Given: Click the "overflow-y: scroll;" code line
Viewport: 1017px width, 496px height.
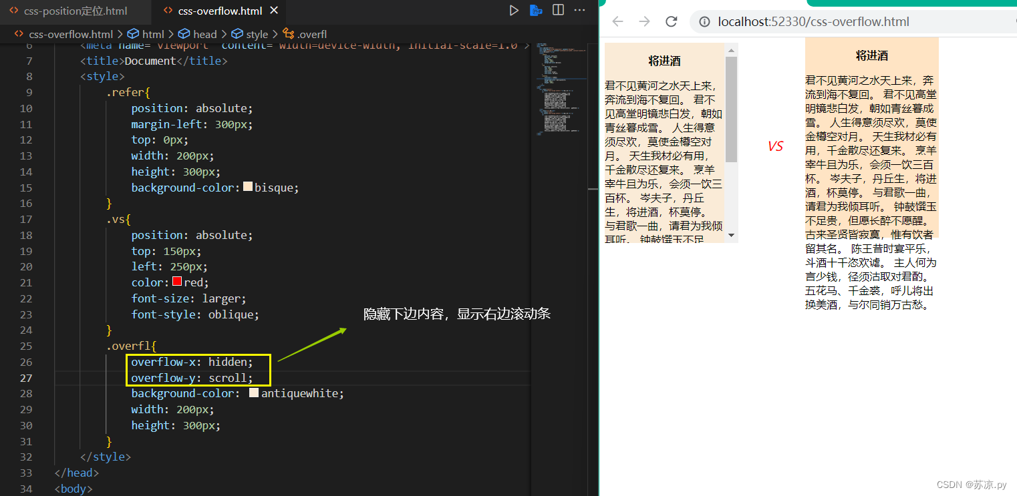Looking at the screenshot, I should tap(192, 378).
